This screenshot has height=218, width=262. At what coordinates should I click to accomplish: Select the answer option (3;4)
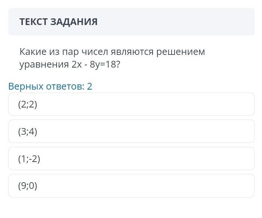pos(131,131)
